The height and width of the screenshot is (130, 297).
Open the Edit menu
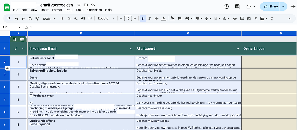click(x=24, y=10)
